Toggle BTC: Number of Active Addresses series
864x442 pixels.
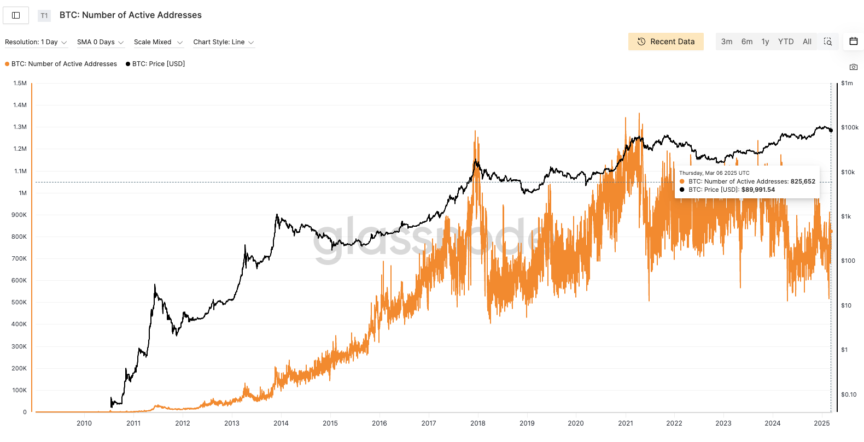pos(64,64)
